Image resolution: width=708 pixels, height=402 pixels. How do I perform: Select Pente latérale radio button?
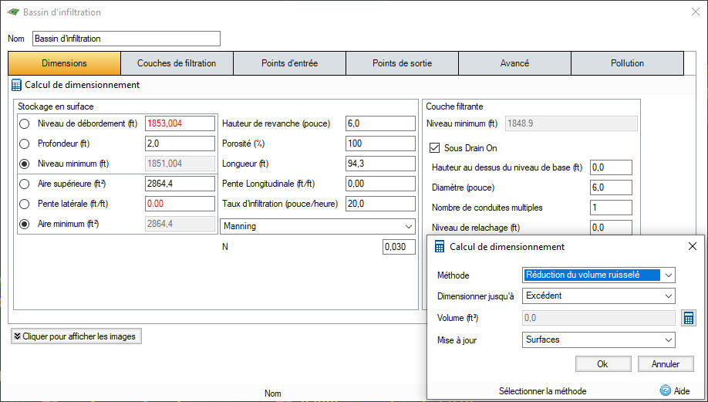click(x=25, y=204)
